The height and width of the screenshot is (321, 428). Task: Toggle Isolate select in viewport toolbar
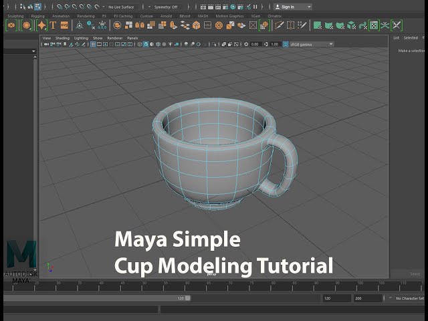pos(214,44)
